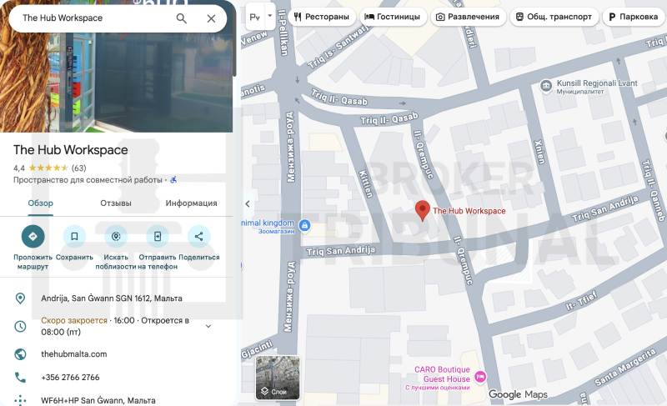Open thehubmalta.com website link
This screenshot has height=406, width=667.
(74, 353)
